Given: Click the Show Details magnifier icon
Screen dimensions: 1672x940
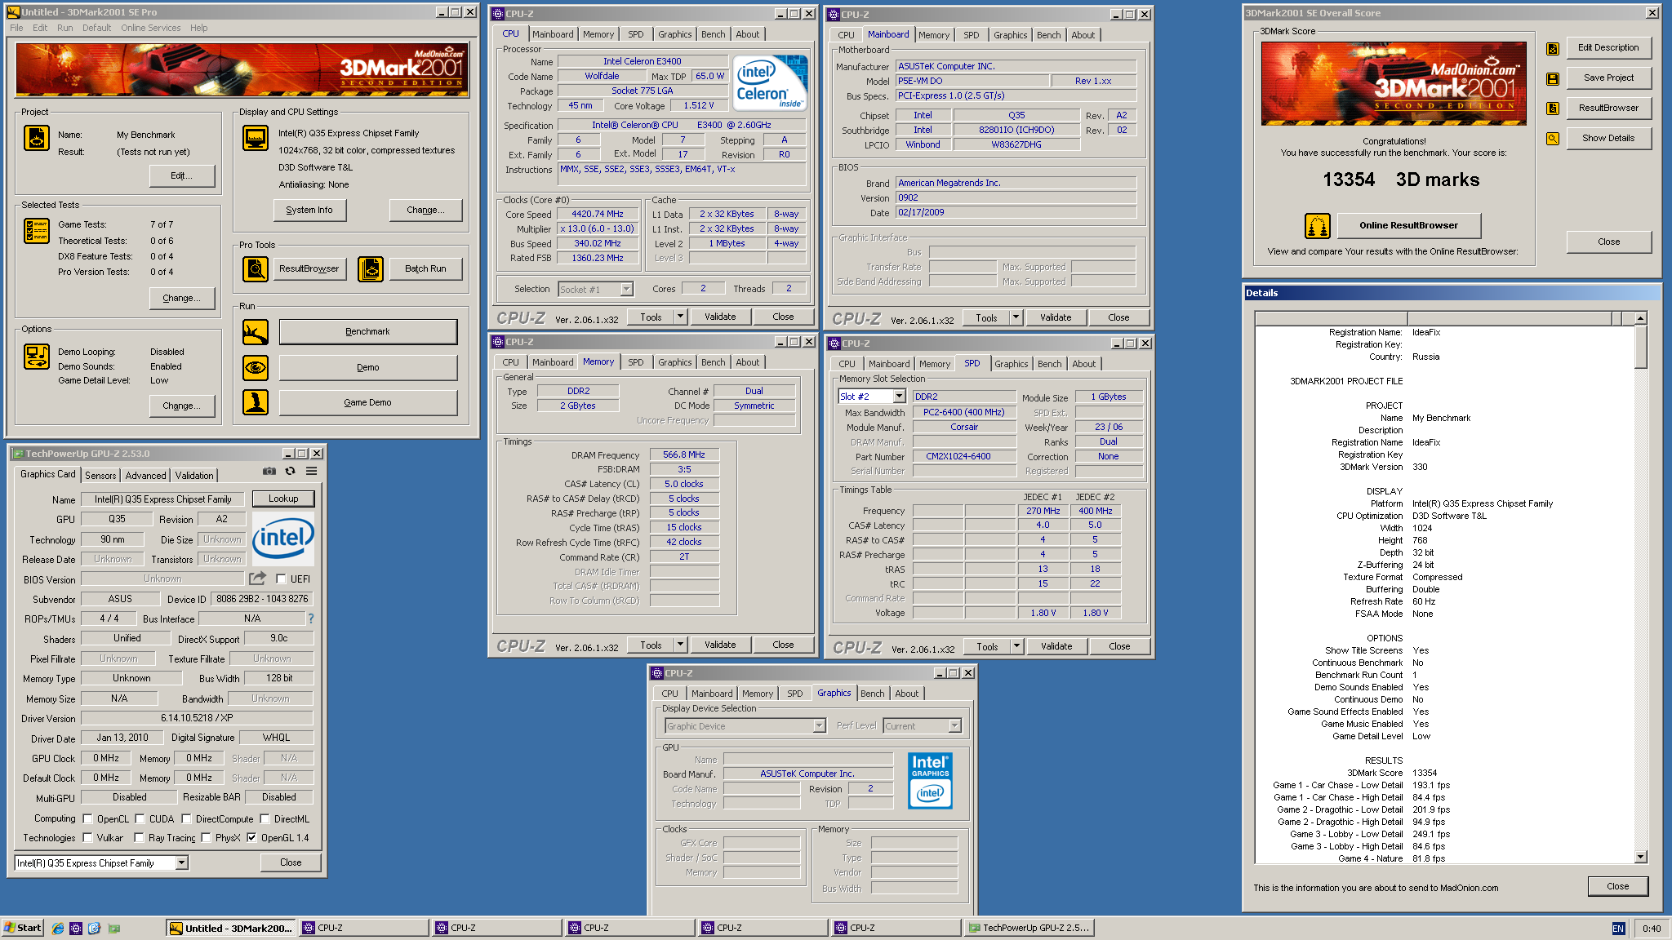Looking at the screenshot, I should (1553, 139).
